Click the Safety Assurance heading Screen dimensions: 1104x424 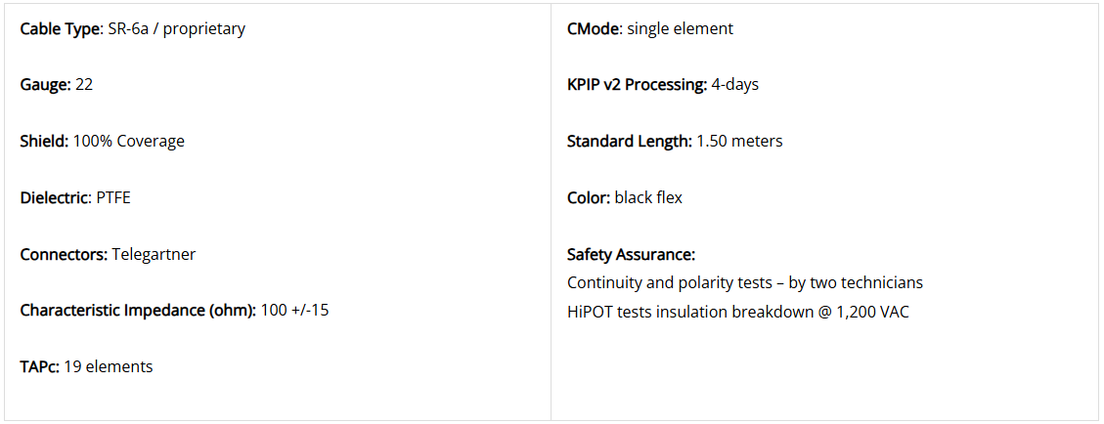(631, 254)
